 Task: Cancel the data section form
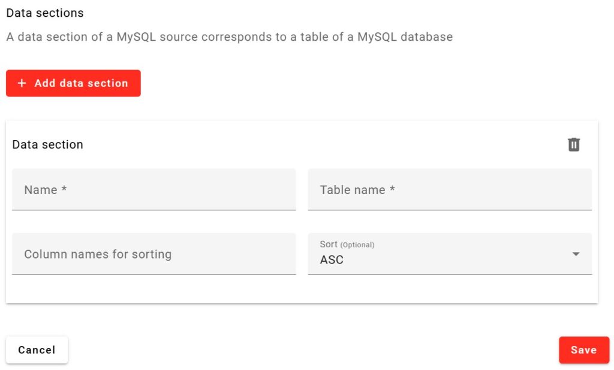click(37, 350)
